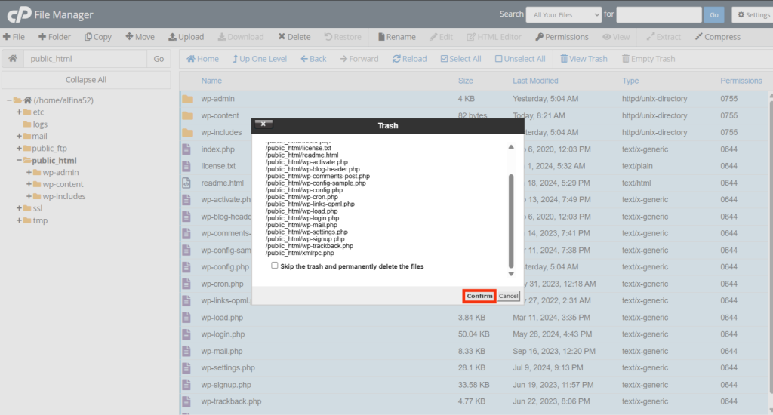Collapse the public_html tree node
The height and width of the screenshot is (415, 773).
tap(19, 161)
